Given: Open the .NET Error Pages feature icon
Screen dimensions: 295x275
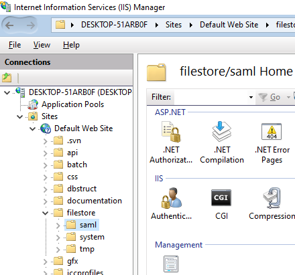Looking at the screenshot, I should point(272,131).
